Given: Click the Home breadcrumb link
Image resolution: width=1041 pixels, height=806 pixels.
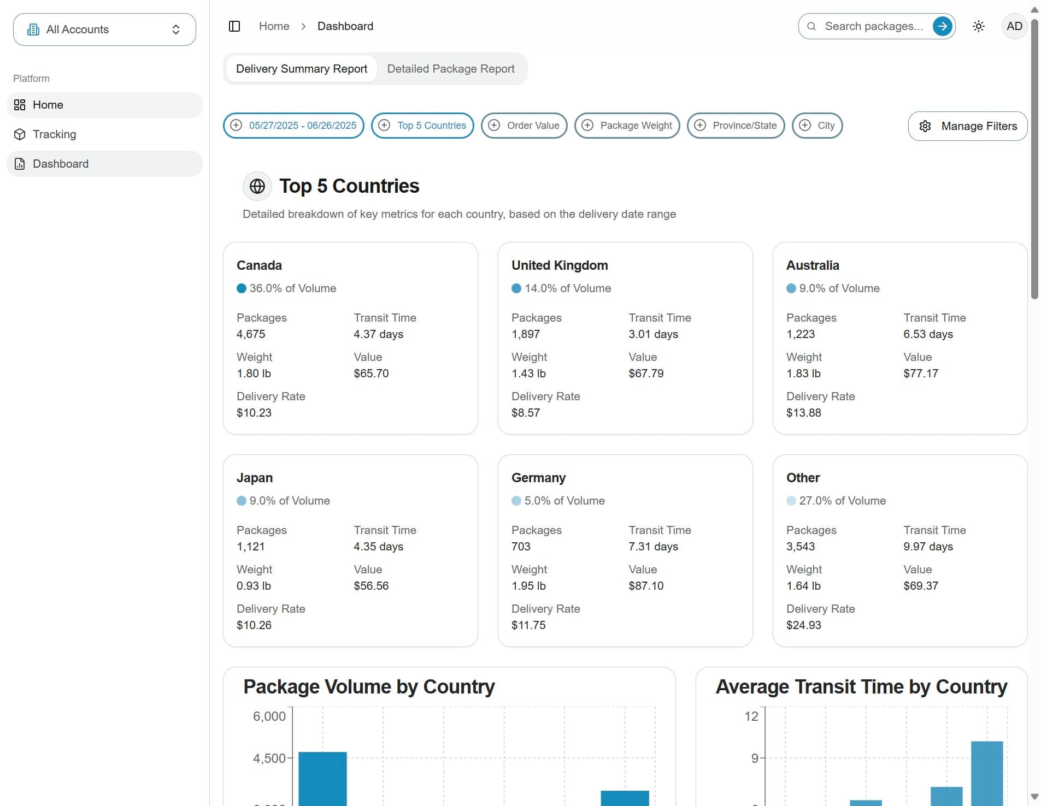Looking at the screenshot, I should tap(274, 26).
